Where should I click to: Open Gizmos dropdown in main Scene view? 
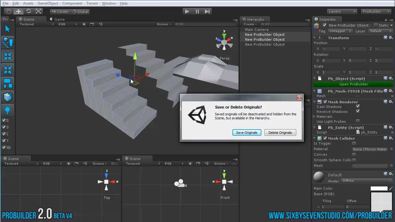pyautogui.click(x=164, y=24)
